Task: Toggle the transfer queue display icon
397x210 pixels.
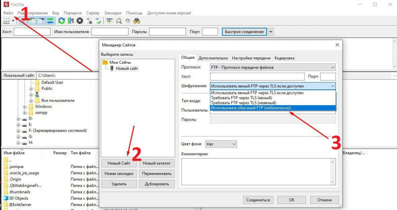Action: tap(51, 21)
